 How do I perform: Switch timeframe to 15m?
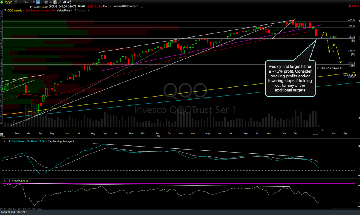coord(25,2)
